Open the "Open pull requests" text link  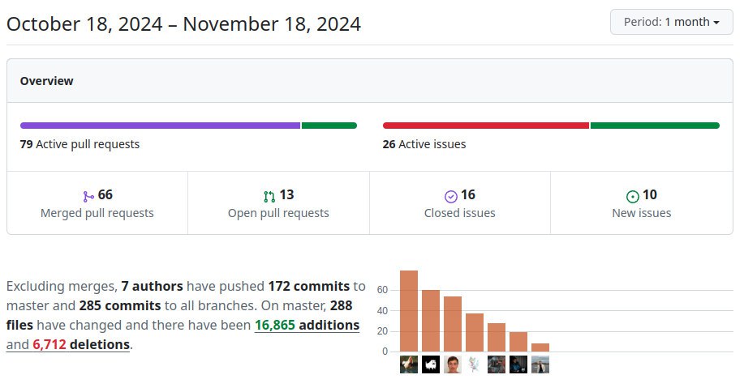tap(278, 213)
